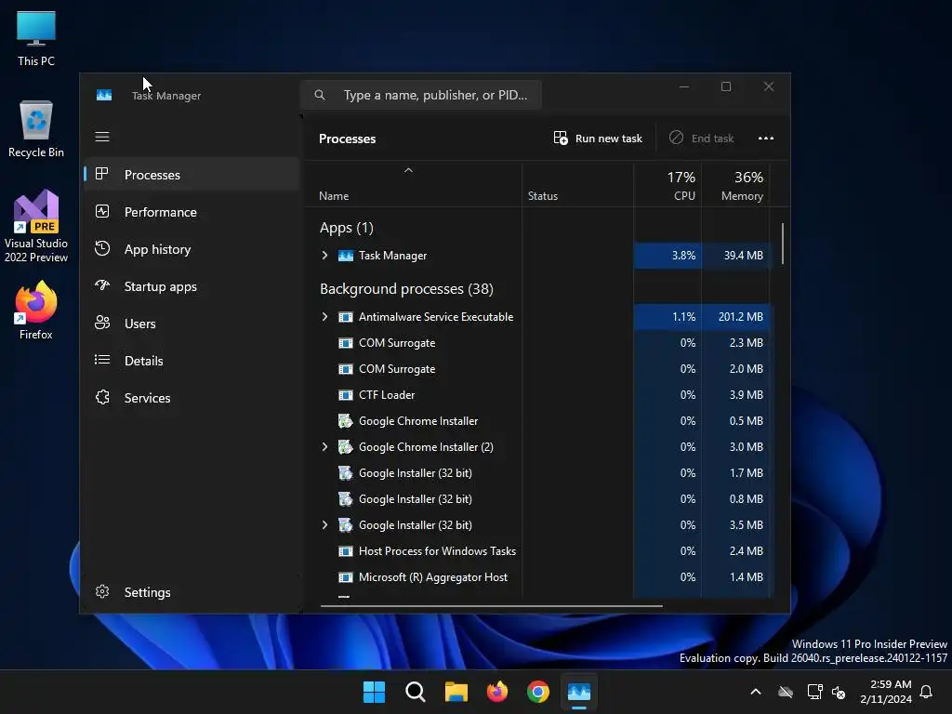The width and height of the screenshot is (952, 714).
Task: Expand the Task Manager app row
Action: [324, 256]
